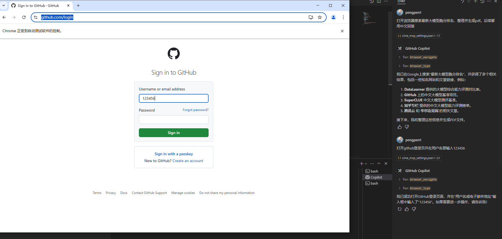The width and height of the screenshot is (502, 239).
Task: Select the Copilot terminal entry
Action: (x=377, y=177)
